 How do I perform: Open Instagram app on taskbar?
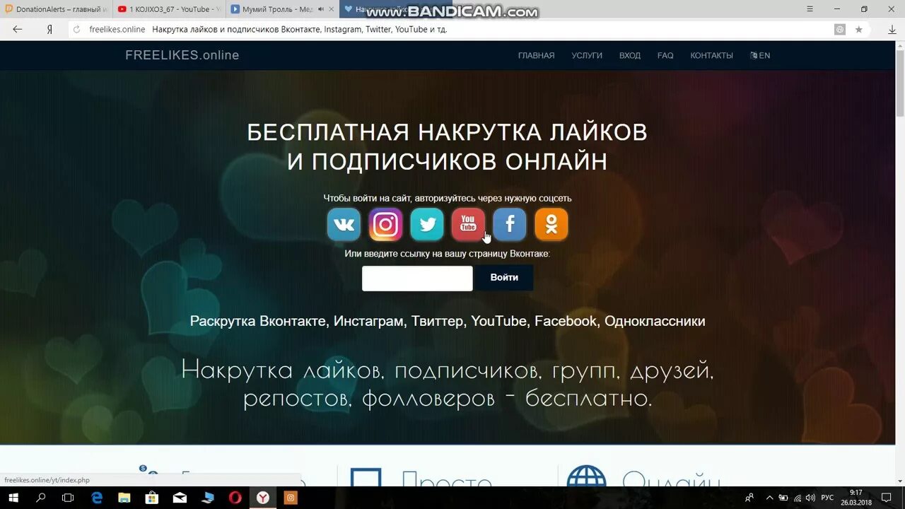click(x=291, y=498)
